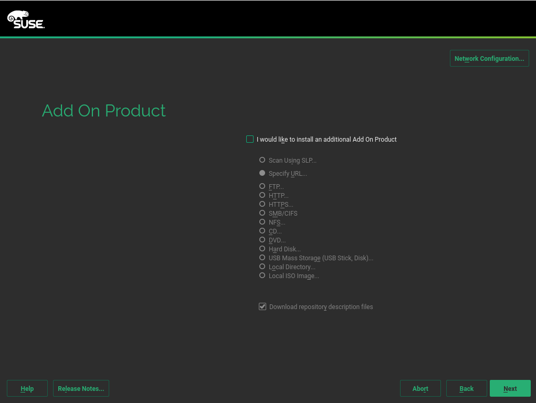Uncheck Download repository description files
The height and width of the screenshot is (403, 536).
262,306
